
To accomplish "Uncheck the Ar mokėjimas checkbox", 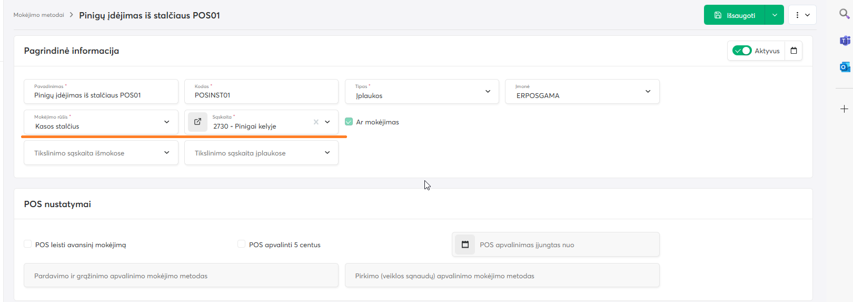I will click(349, 122).
